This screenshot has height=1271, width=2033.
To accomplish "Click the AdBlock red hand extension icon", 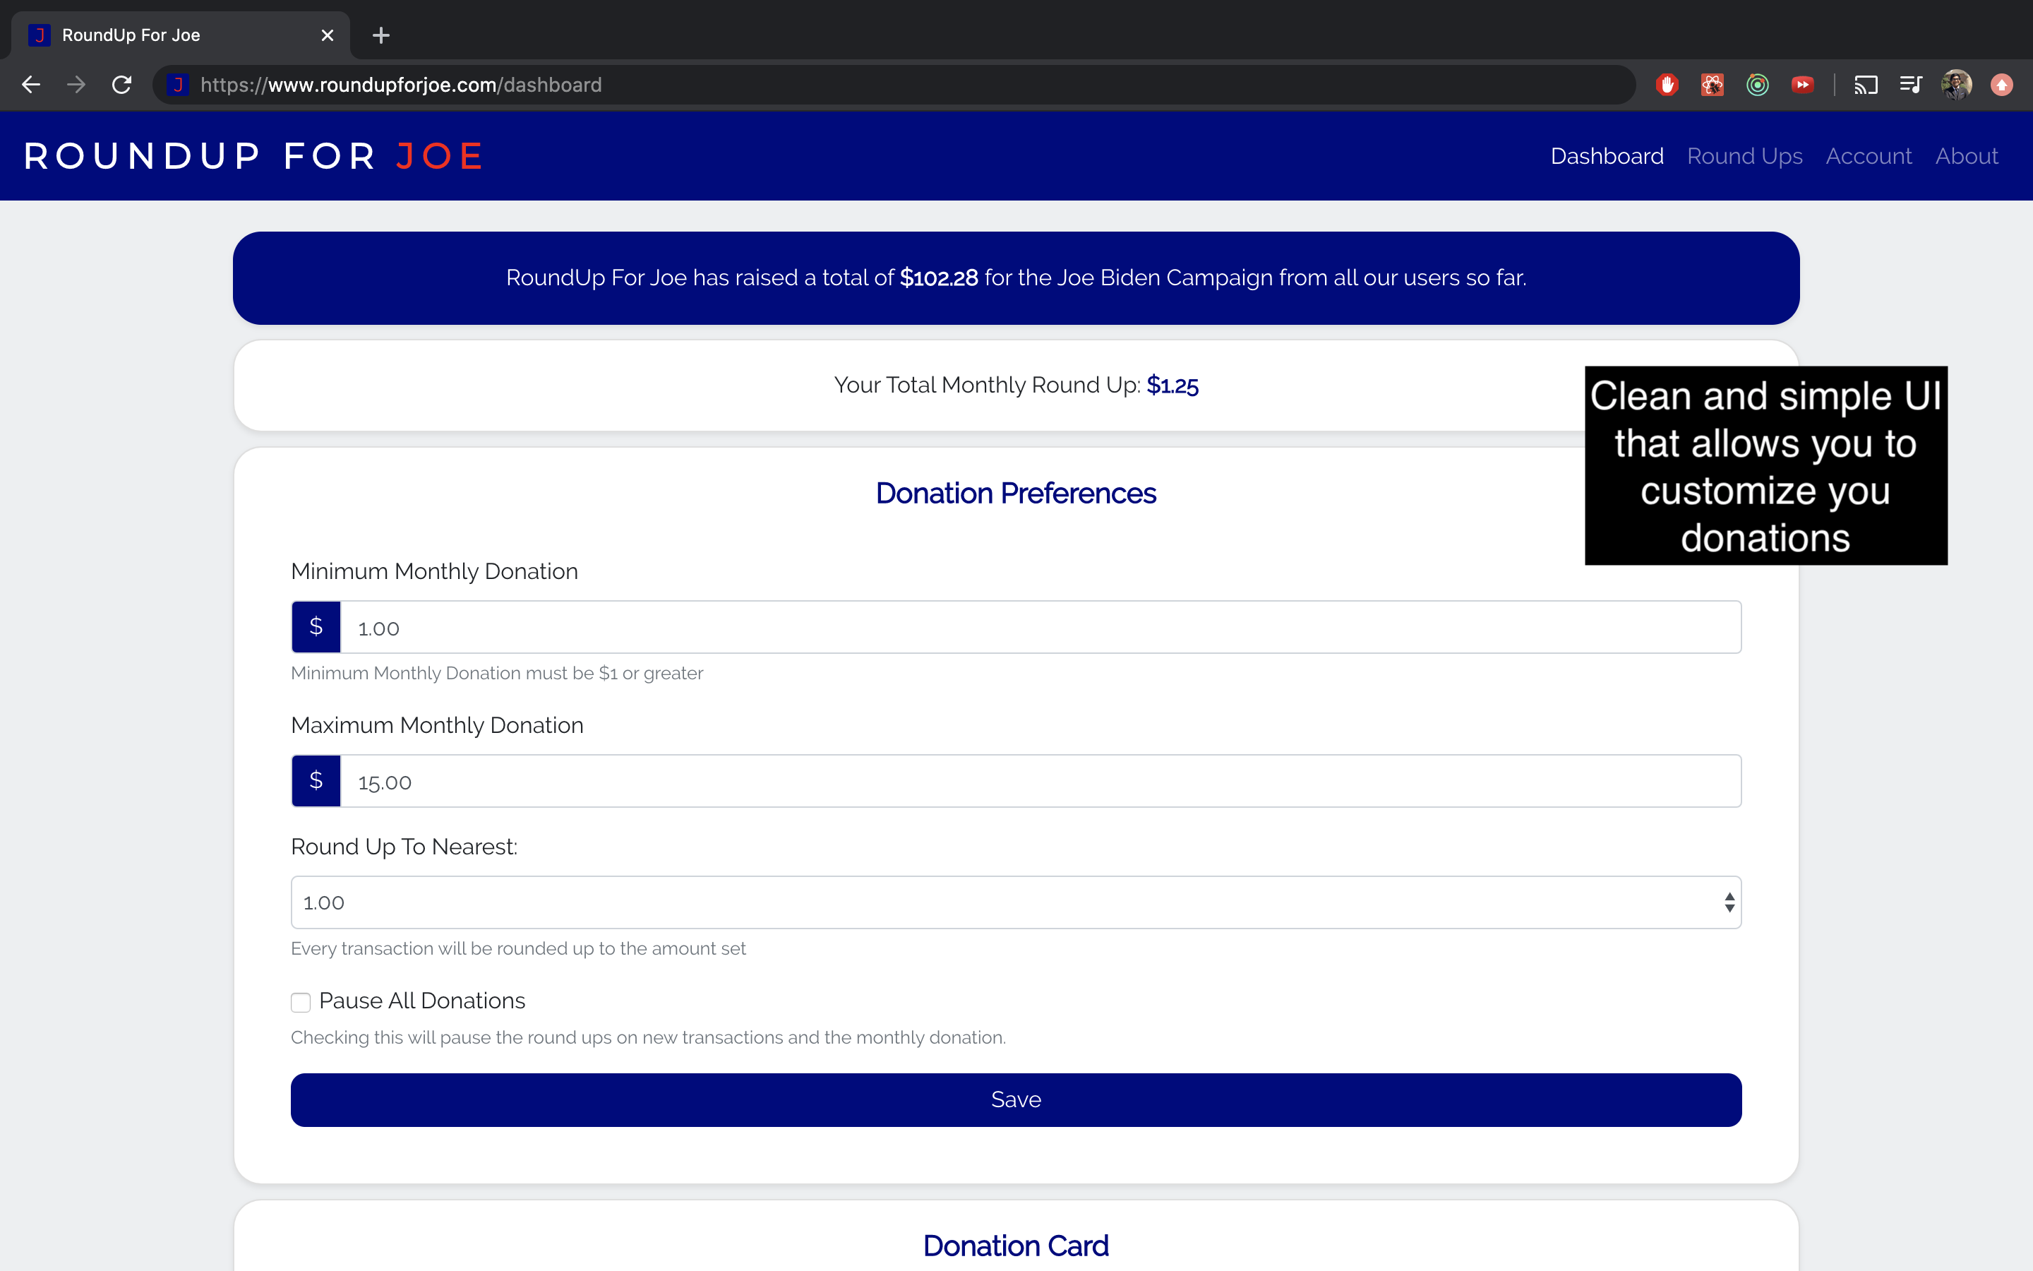I will [1667, 85].
